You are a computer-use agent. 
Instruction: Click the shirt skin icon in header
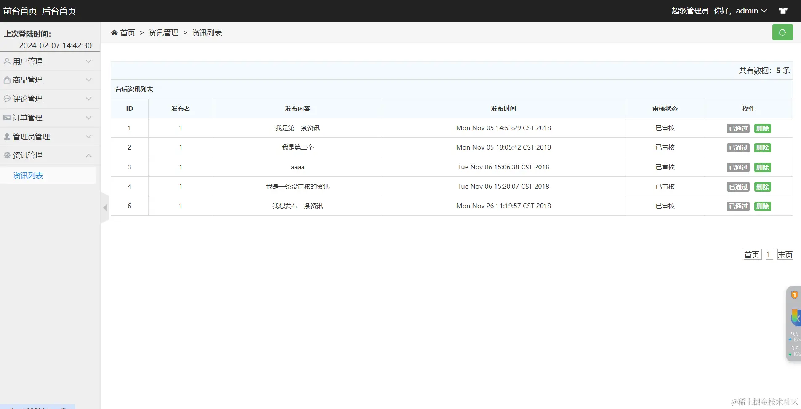click(783, 11)
